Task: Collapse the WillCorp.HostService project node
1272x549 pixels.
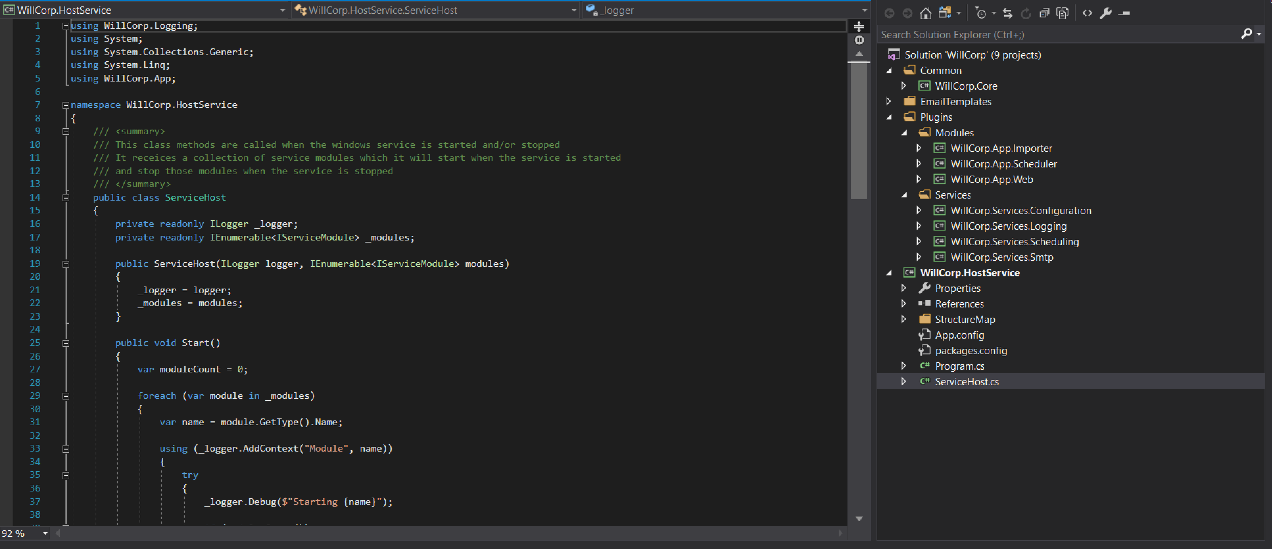Action: click(x=889, y=273)
